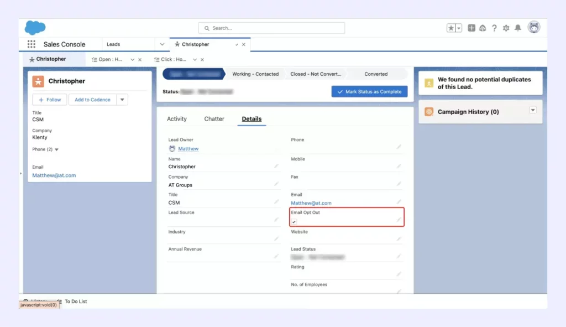Edit the Lead Source pencil icon

[x=276, y=220]
